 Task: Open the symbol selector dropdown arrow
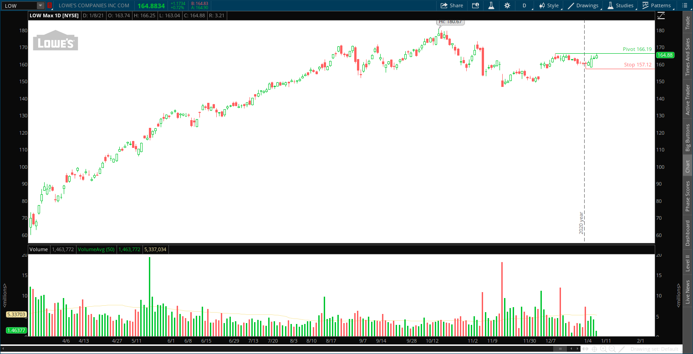click(x=40, y=5)
